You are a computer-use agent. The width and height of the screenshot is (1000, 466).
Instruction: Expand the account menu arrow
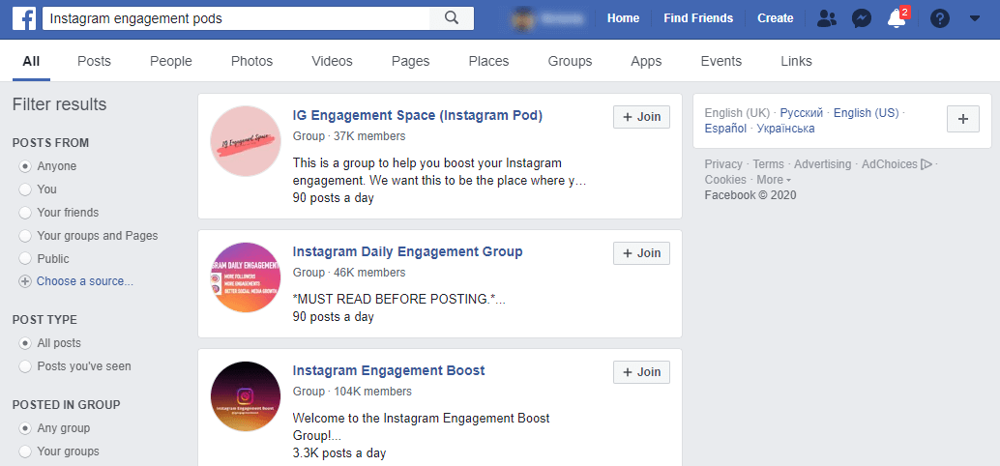(x=975, y=18)
